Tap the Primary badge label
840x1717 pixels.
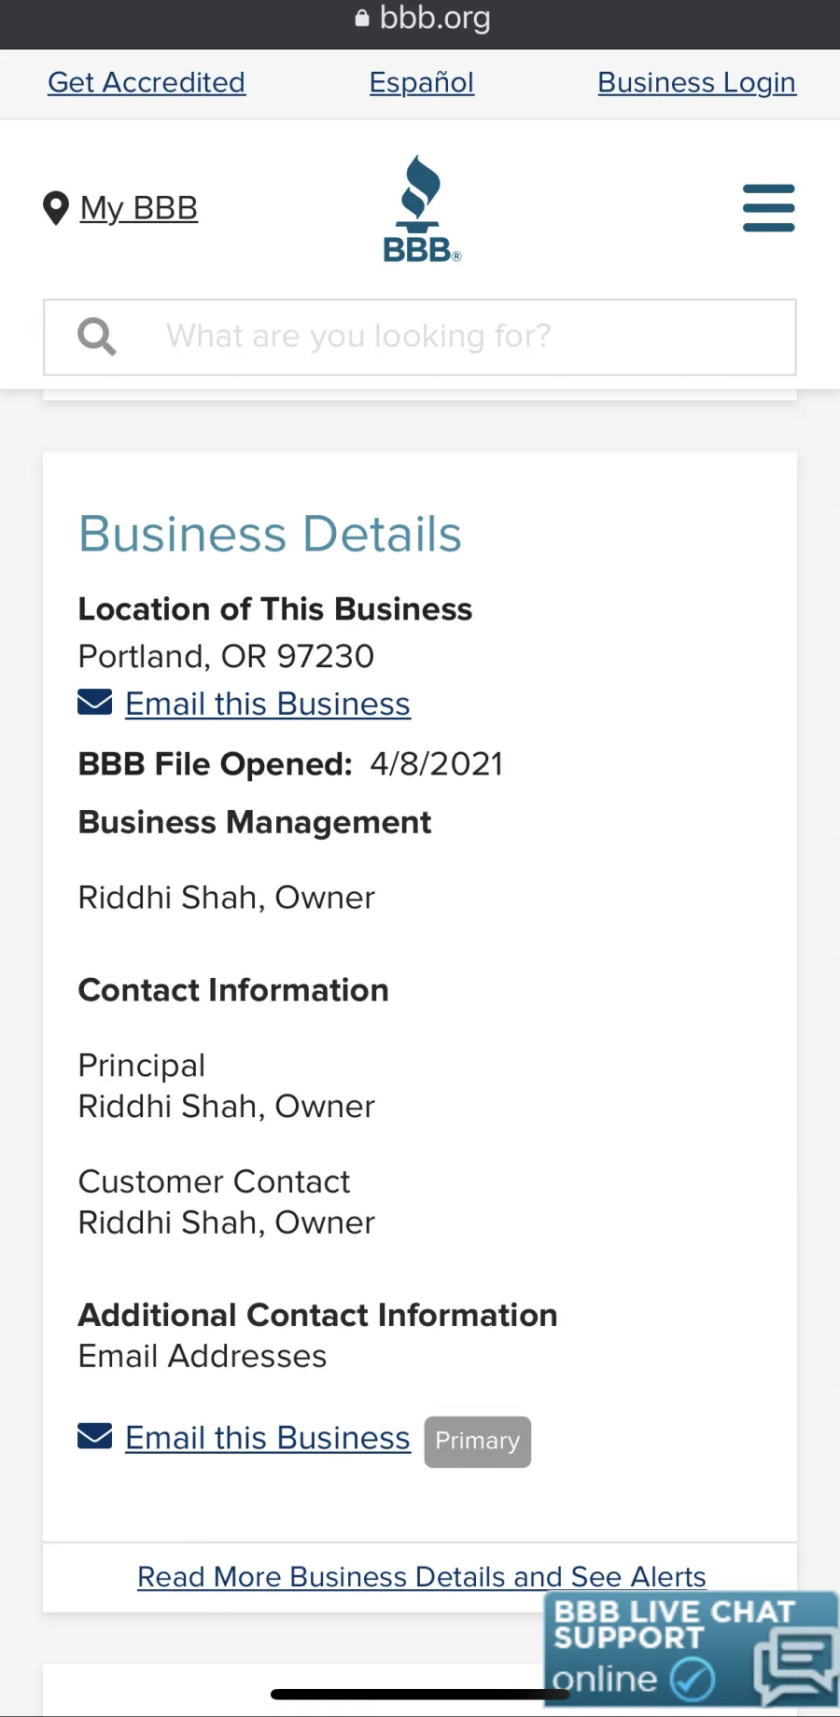(x=478, y=1442)
